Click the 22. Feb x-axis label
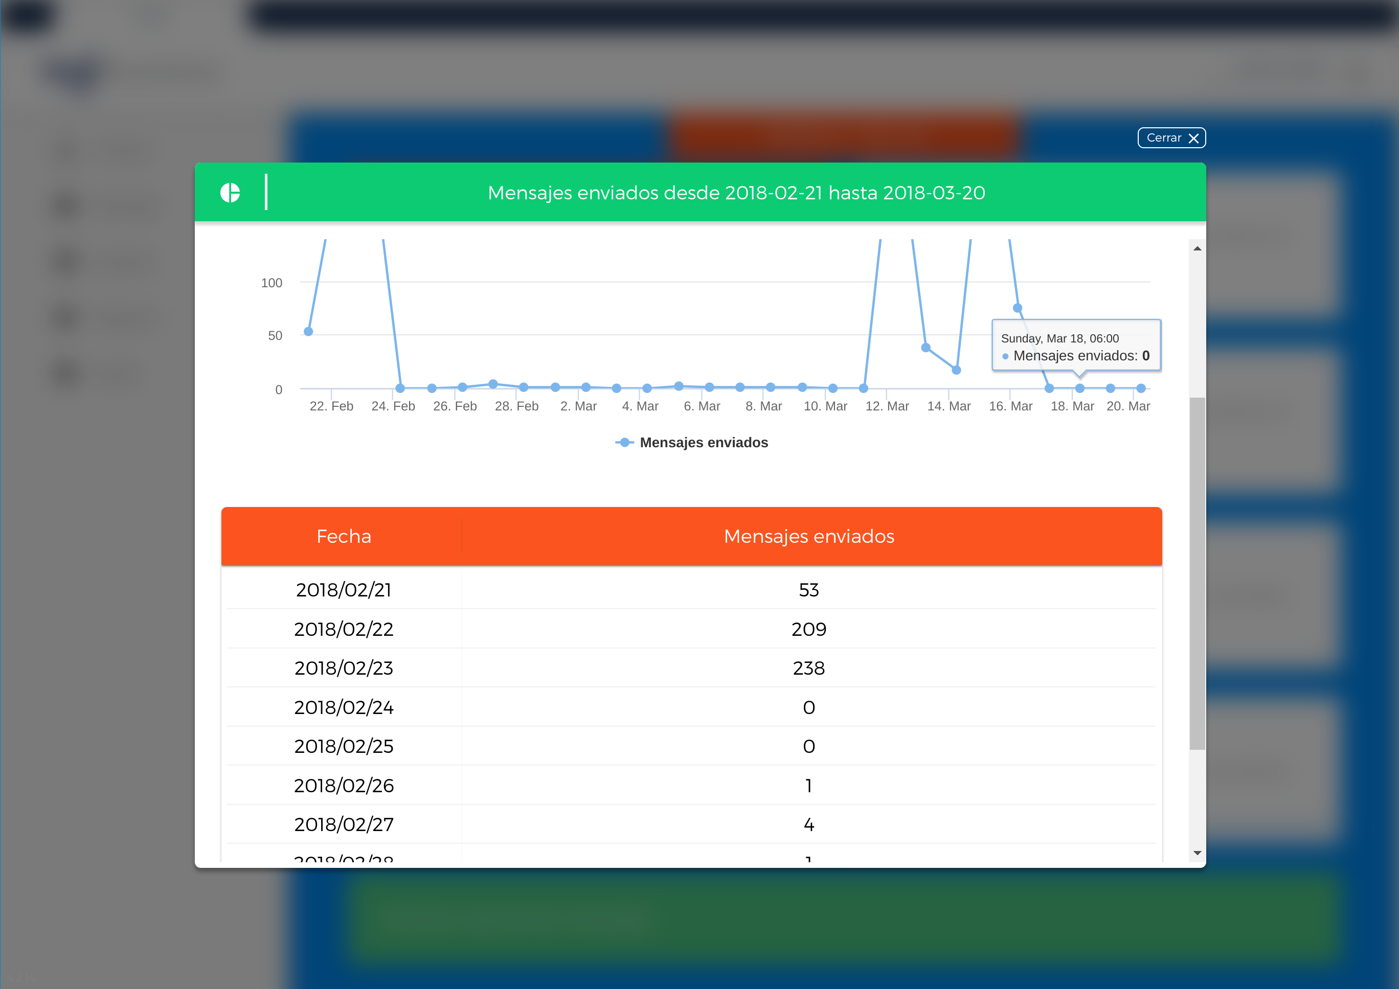The height and width of the screenshot is (989, 1399). click(331, 406)
